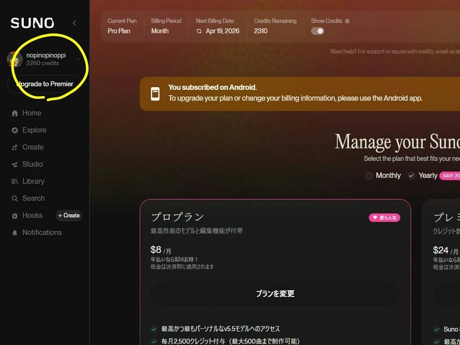Click the Explore compass icon
The height and width of the screenshot is (345, 460).
click(x=15, y=130)
